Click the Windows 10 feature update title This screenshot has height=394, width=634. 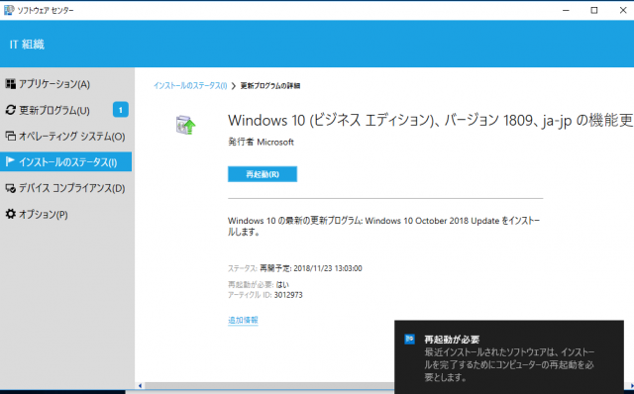pyautogui.click(x=430, y=121)
